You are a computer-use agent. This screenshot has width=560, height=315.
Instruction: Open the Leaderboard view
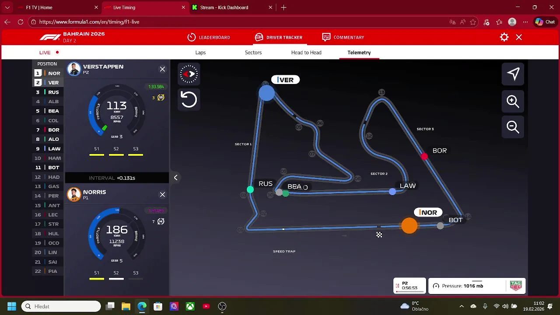(x=209, y=37)
